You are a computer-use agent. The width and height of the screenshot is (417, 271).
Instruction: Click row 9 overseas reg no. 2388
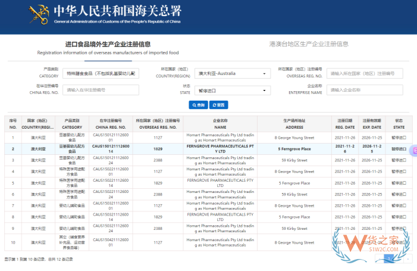point(158,228)
